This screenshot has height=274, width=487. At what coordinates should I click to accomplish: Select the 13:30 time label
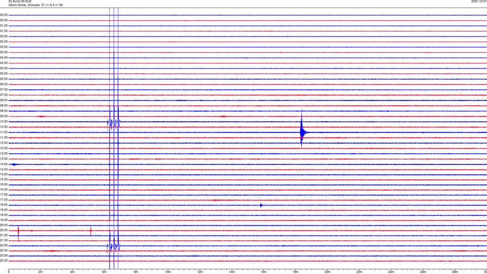(4, 159)
